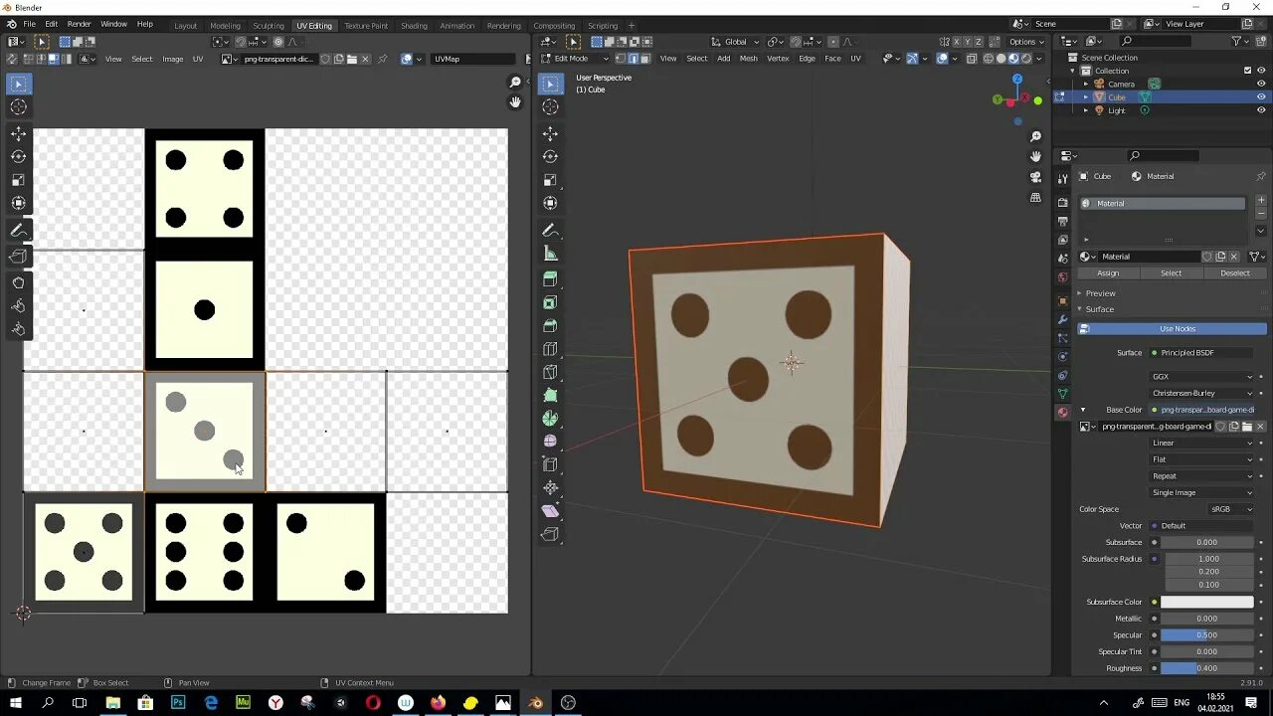Expand the Preview panel in material properties
Image resolution: width=1273 pixels, height=716 pixels.
pos(1100,293)
